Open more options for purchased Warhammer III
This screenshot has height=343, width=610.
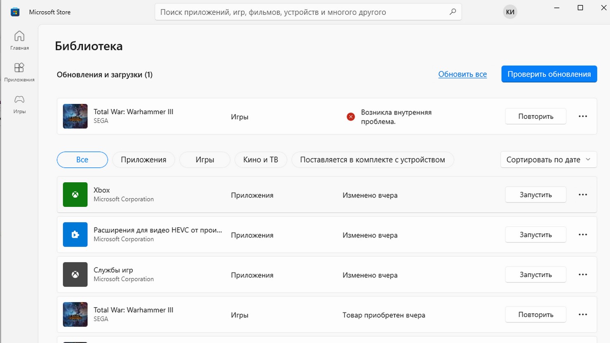point(583,315)
